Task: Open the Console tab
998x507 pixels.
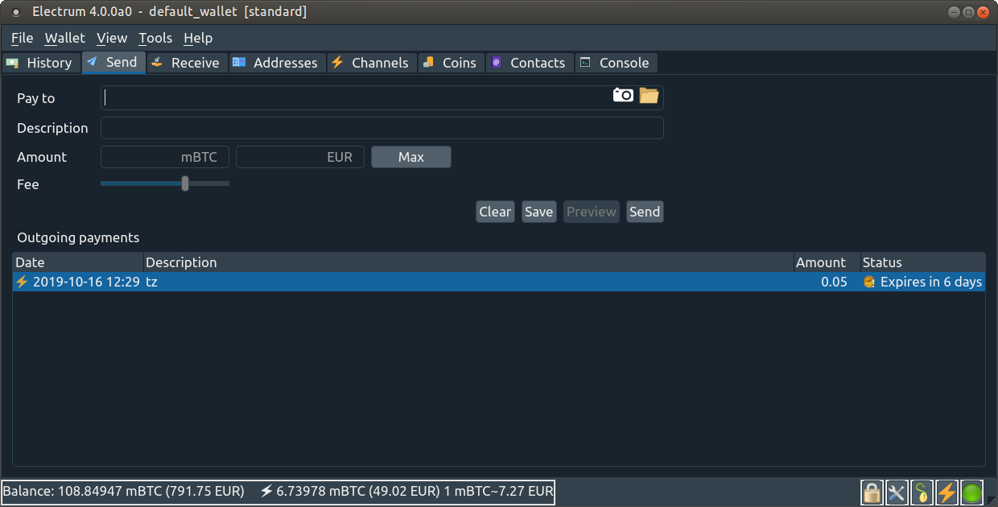Action: click(617, 62)
